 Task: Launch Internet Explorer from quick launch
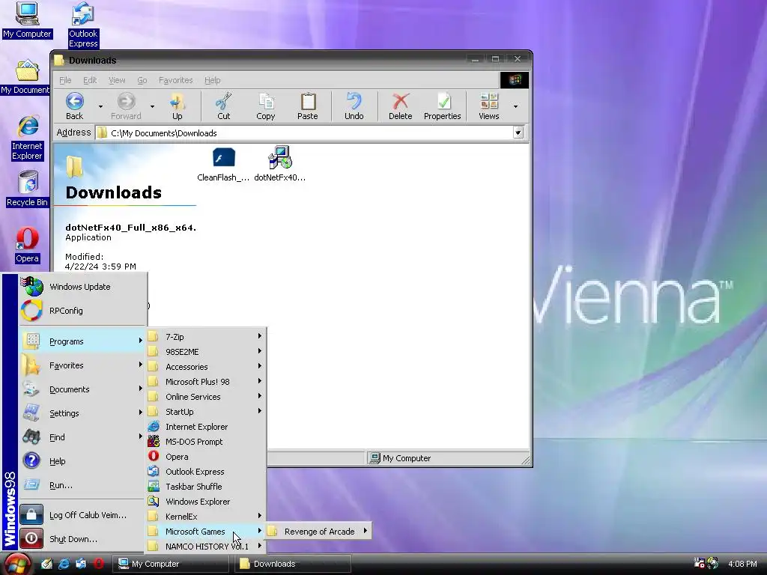64,564
